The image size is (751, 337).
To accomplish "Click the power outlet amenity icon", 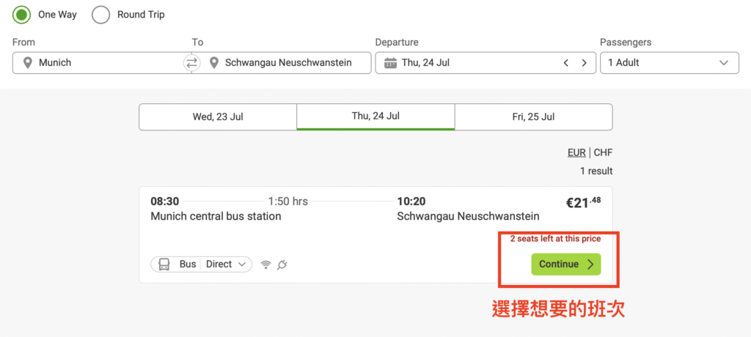I will pos(282,264).
